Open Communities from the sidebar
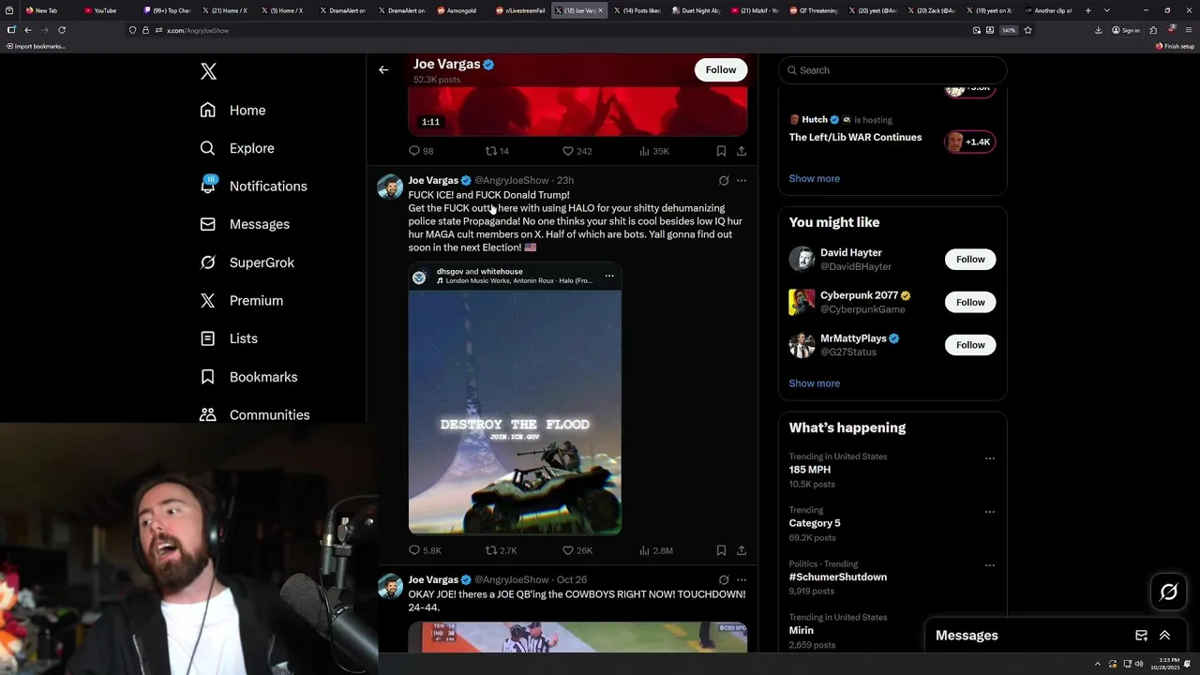 pyautogui.click(x=254, y=414)
